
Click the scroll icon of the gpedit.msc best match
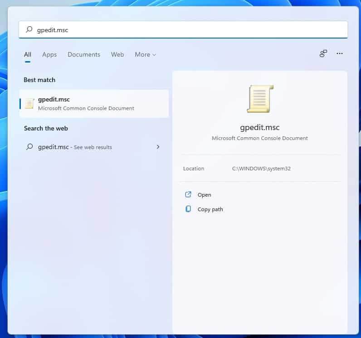29,104
